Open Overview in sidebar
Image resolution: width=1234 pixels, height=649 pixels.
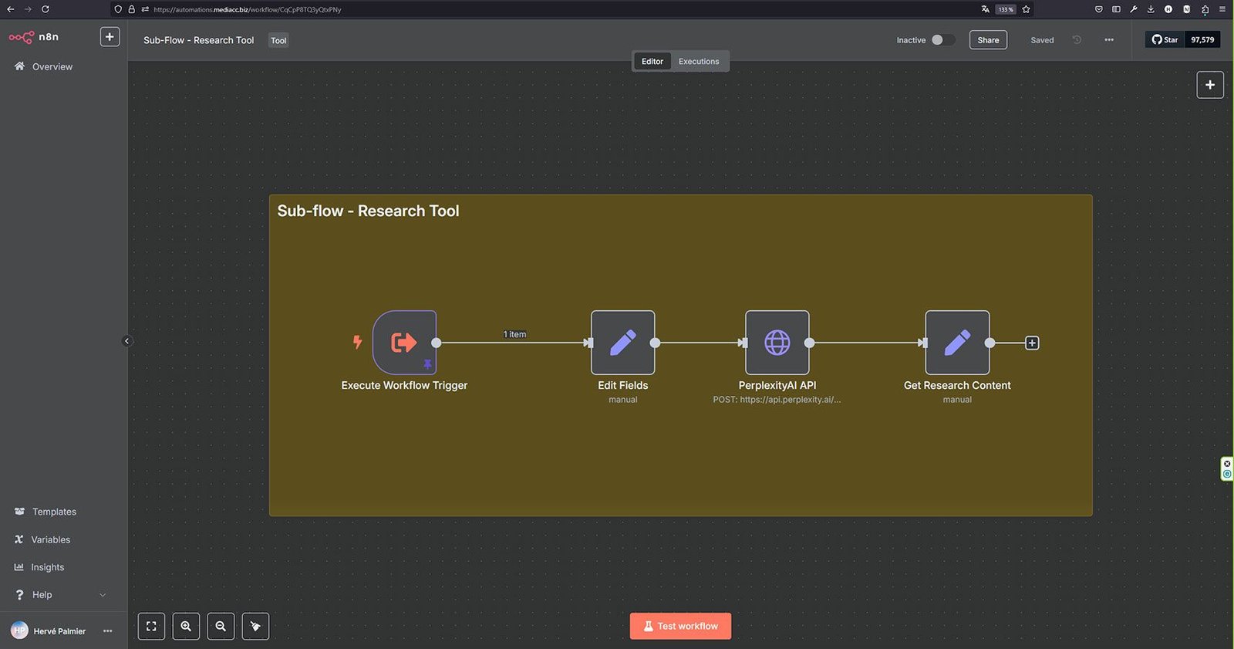tap(52, 67)
